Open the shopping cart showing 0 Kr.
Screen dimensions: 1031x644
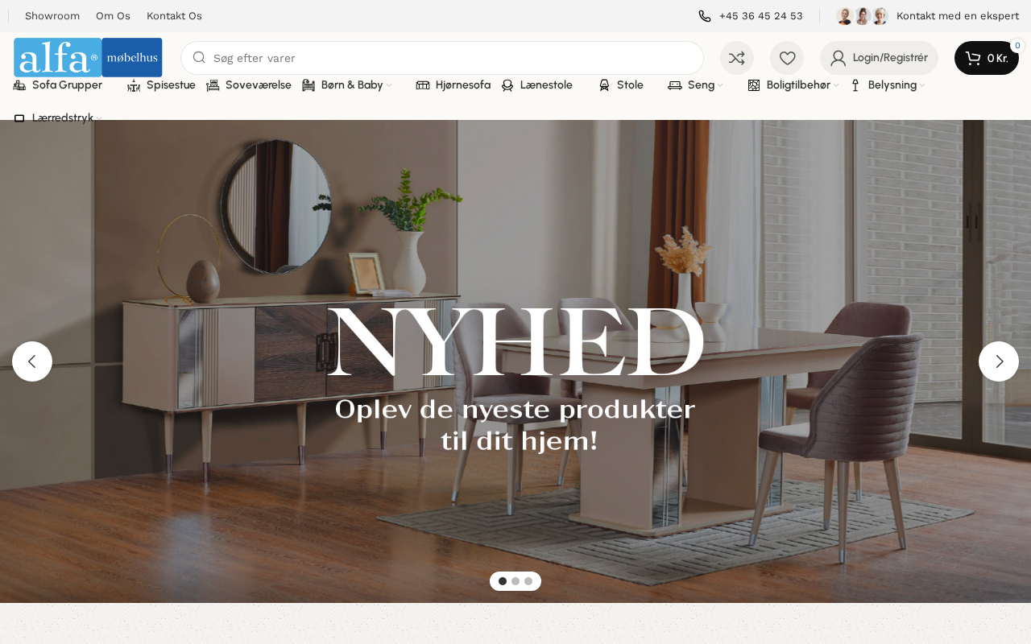[x=987, y=58]
